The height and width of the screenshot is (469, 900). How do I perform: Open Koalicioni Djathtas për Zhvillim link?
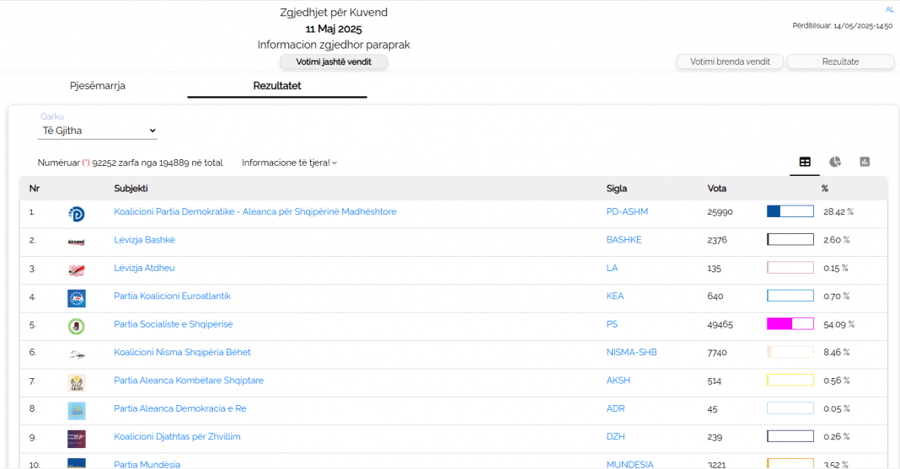177,436
